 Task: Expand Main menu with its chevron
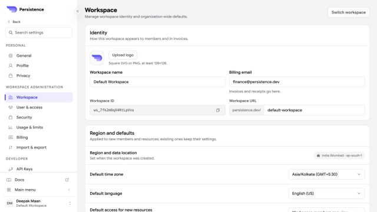[70, 190]
